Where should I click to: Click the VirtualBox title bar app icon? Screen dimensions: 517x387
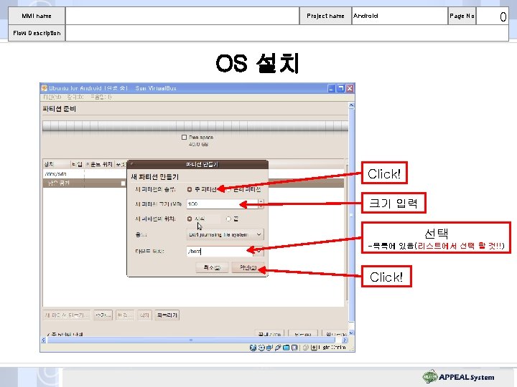point(45,88)
